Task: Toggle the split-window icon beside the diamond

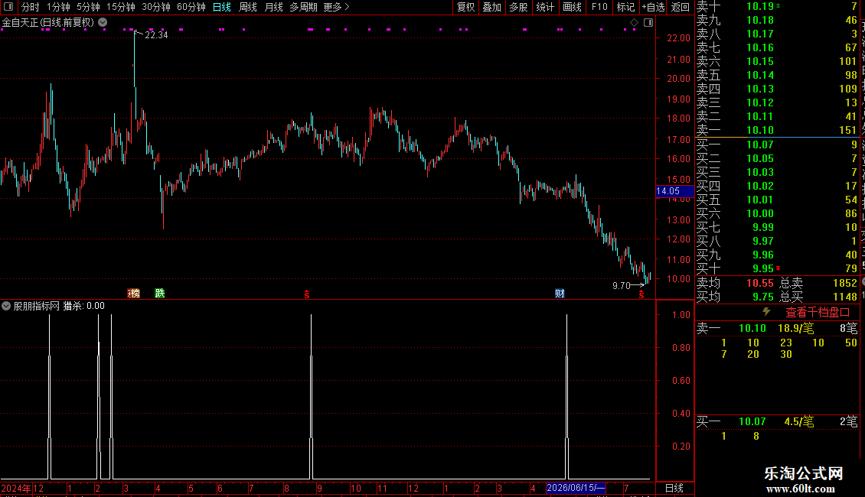Action: pyautogui.click(x=648, y=23)
